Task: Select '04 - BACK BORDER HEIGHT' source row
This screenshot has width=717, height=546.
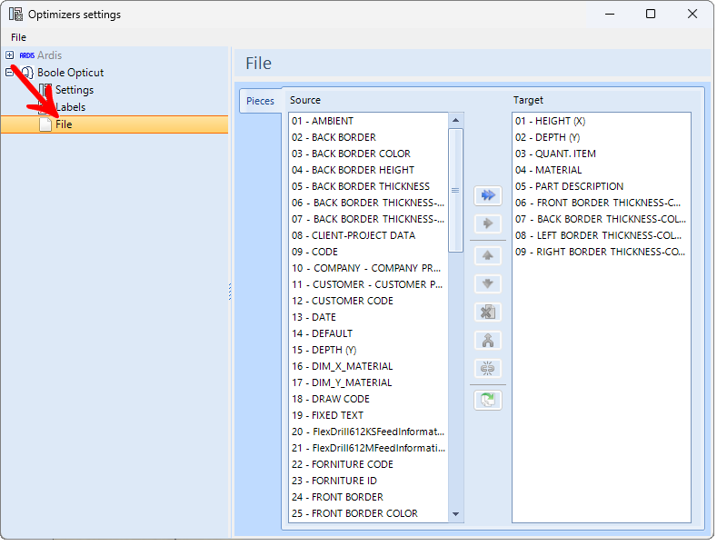Action: click(x=369, y=170)
